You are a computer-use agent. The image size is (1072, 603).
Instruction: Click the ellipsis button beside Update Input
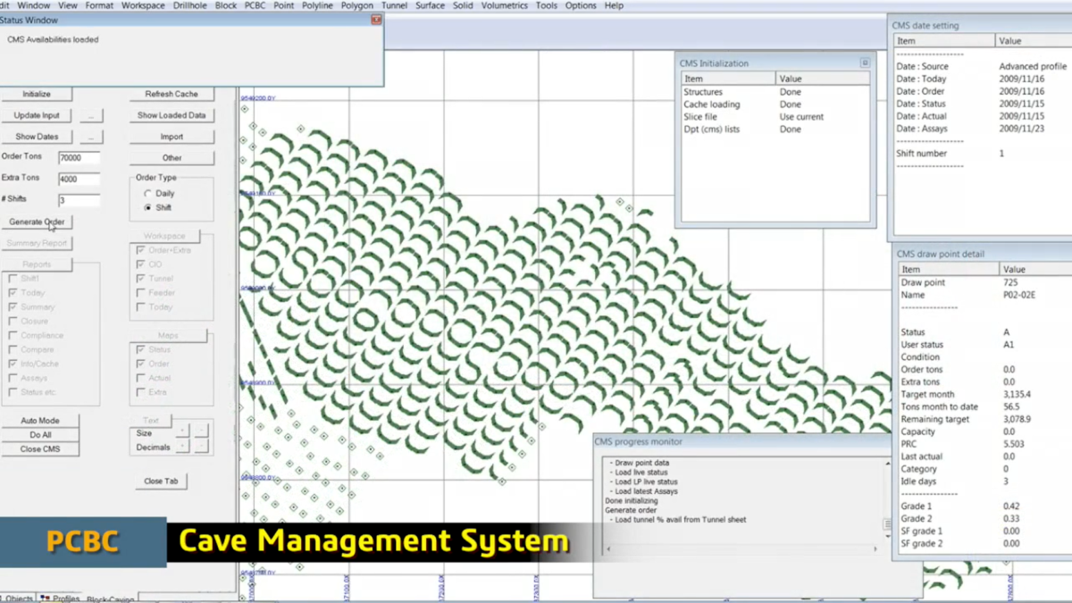[91, 115]
